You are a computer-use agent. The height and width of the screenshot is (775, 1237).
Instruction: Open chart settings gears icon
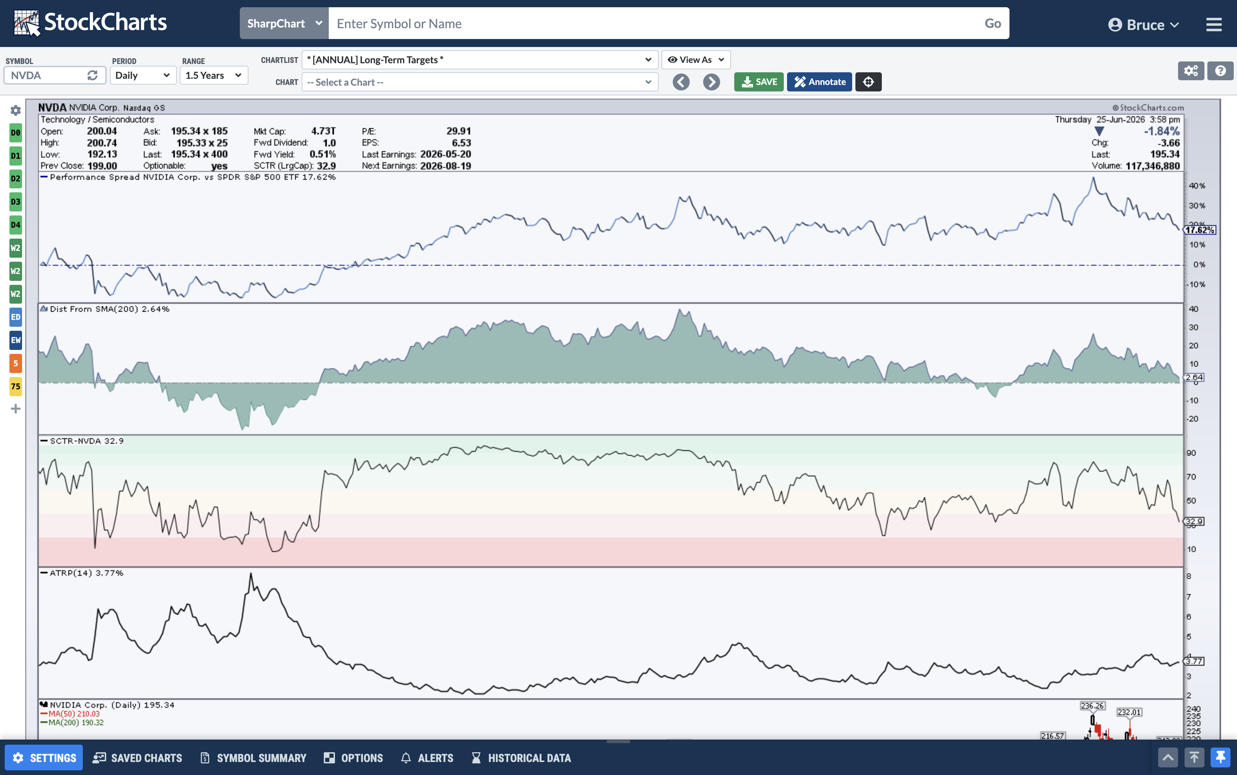click(1191, 71)
